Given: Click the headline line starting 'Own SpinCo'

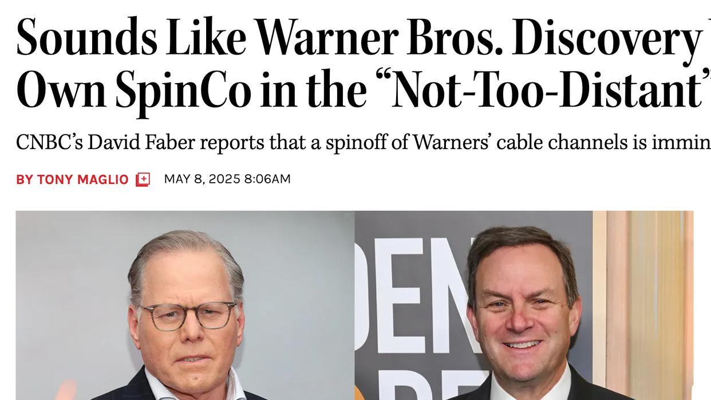Looking at the screenshot, I should point(355,90).
